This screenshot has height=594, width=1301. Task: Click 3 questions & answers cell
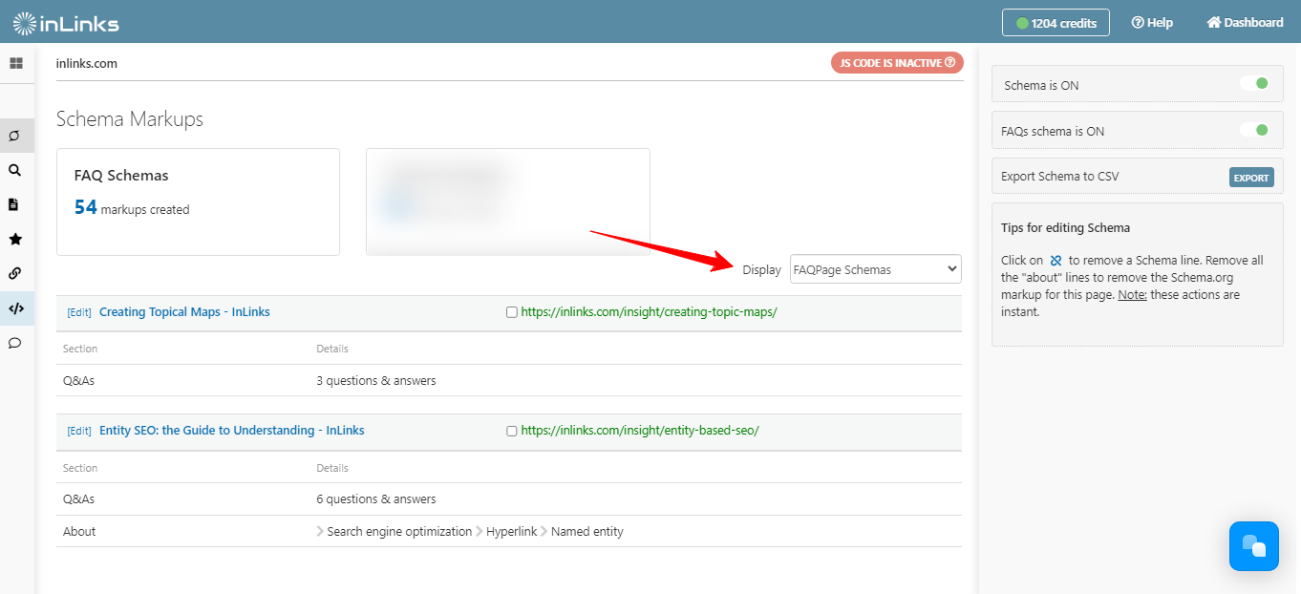(x=376, y=381)
